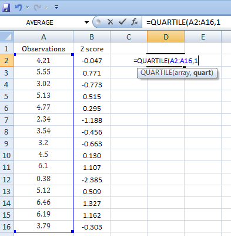
Task: Click Z score cell 0.515
Action: coord(92,97)
